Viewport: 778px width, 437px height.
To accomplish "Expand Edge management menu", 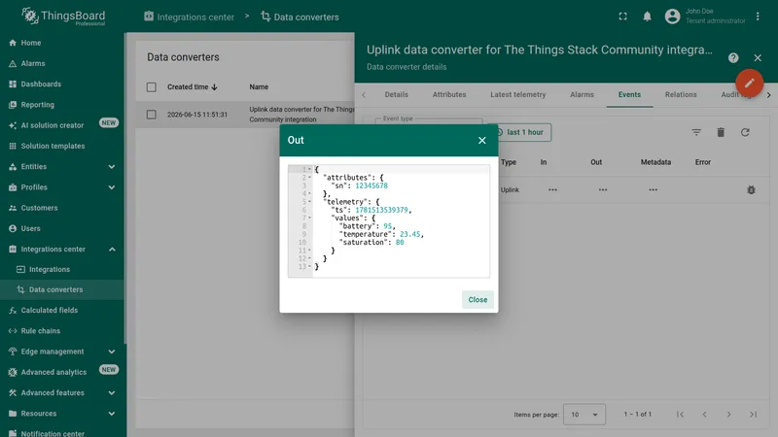I will (112, 352).
